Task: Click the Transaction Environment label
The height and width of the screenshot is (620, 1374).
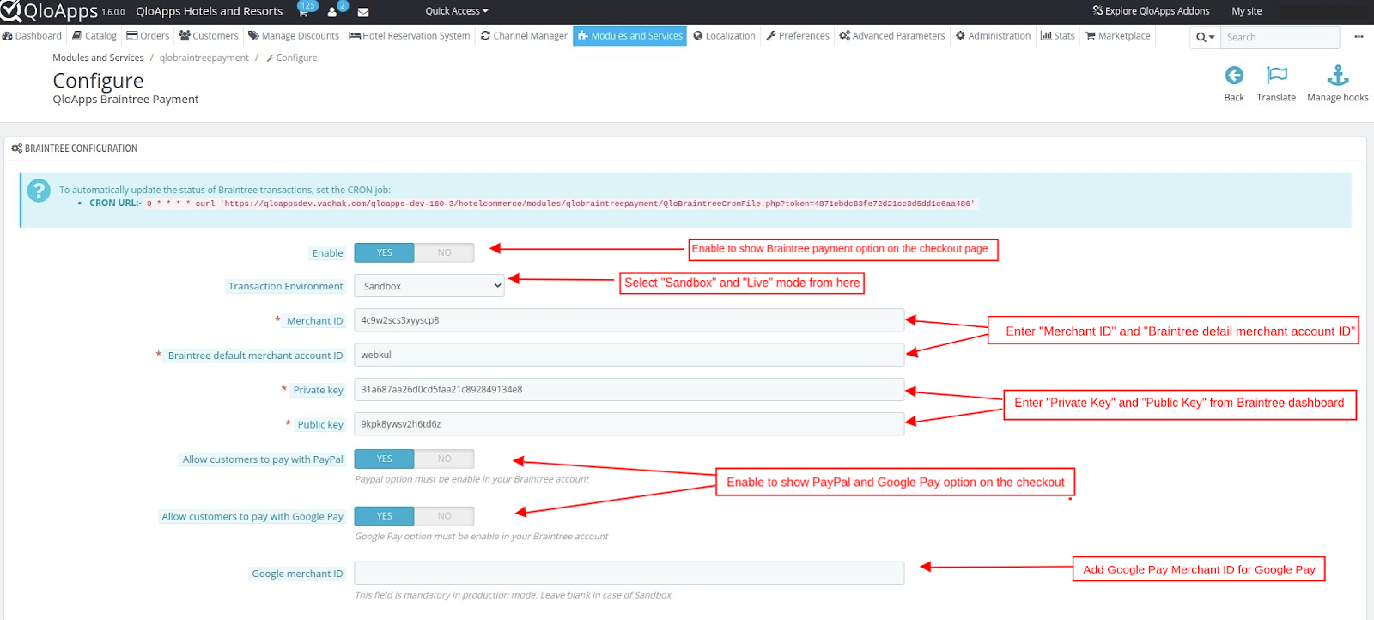Action: click(x=285, y=286)
